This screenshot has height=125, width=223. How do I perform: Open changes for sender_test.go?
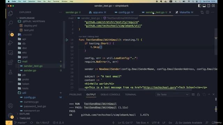[202, 12]
